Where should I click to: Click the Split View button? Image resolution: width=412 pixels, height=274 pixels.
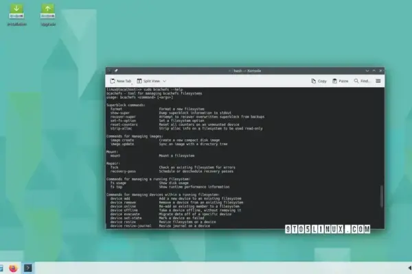click(x=148, y=81)
